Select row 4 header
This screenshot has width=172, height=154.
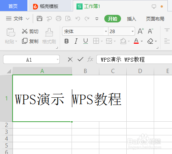[6, 138]
